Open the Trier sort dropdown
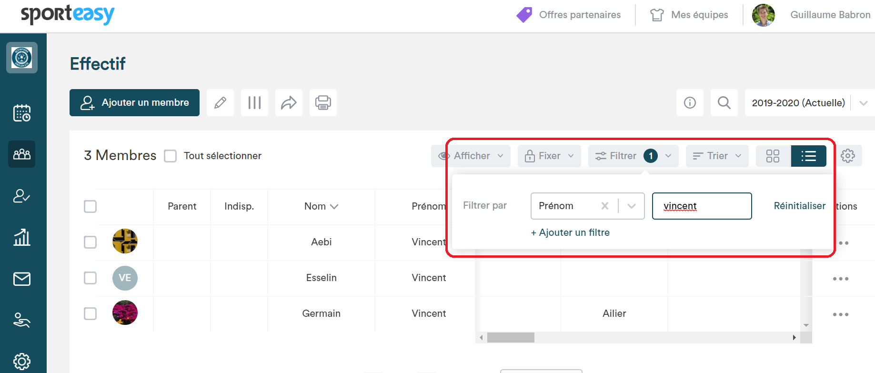The image size is (875, 373). [717, 156]
